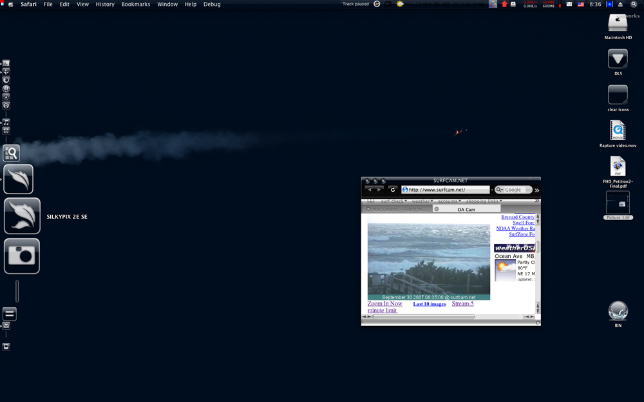Open the search magnifier dropdown in Safari
Screen dimensions: 644x402
500,190
